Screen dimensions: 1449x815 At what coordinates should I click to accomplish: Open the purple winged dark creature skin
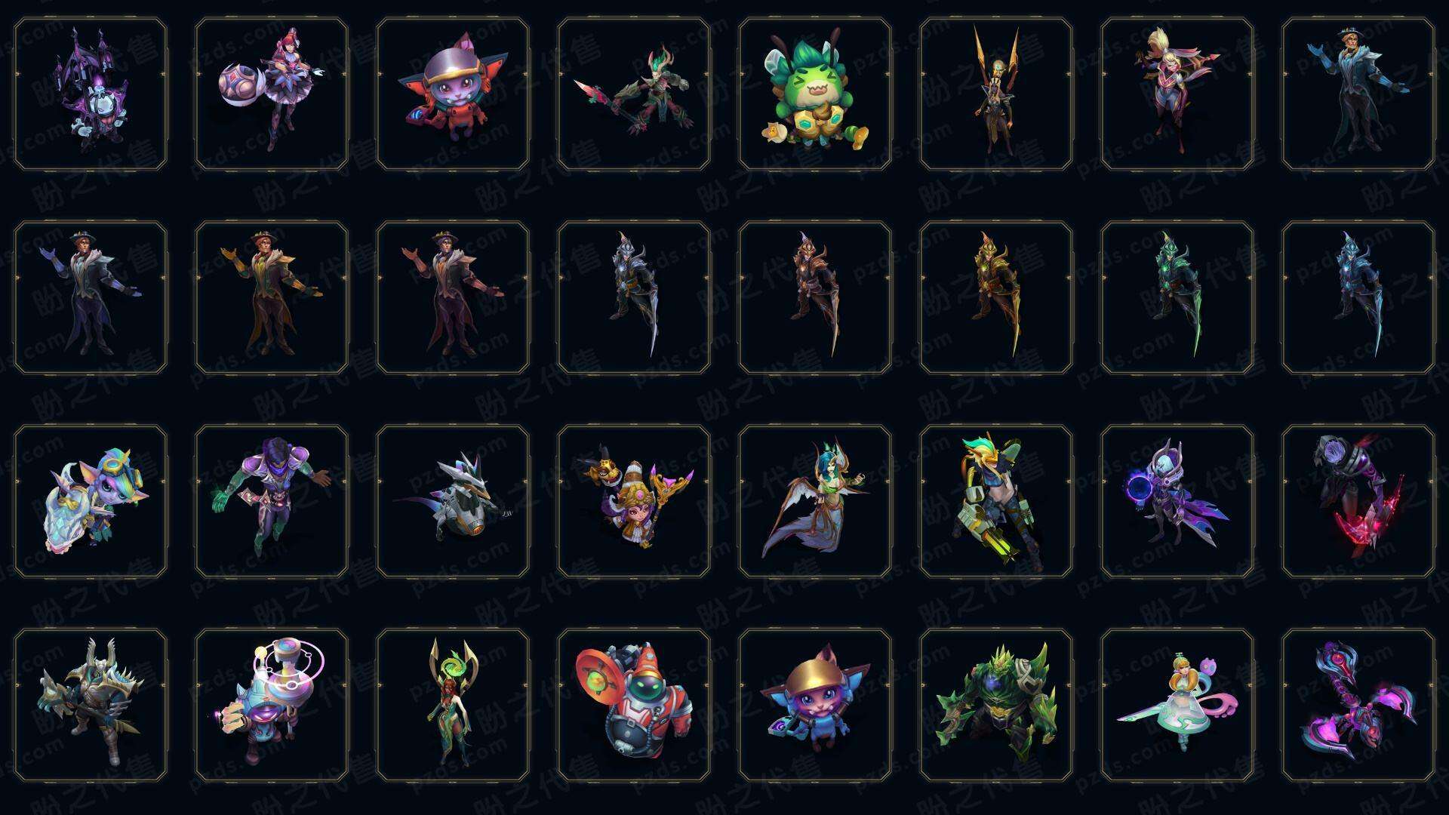tap(91, 94)
